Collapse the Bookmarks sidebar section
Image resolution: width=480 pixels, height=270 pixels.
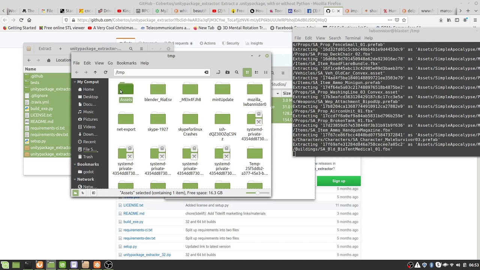(x=75, y=164)
